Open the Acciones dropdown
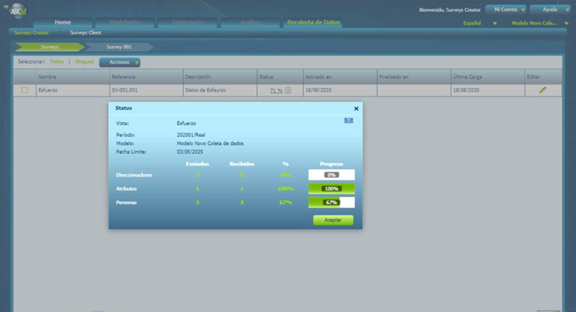The height and width of the screenshot is (312, 576). [x=120, y=62]
